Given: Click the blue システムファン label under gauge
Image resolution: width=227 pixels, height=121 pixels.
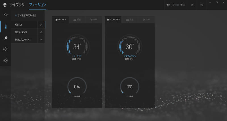Looking at the screenshot, I should (x=130, y=56).
